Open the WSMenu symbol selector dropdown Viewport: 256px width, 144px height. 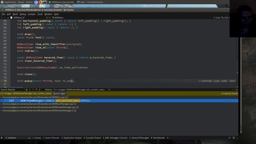tap(58, 18)
